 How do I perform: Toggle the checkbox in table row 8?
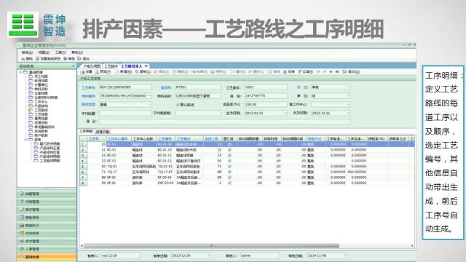(x=229, y=183)
